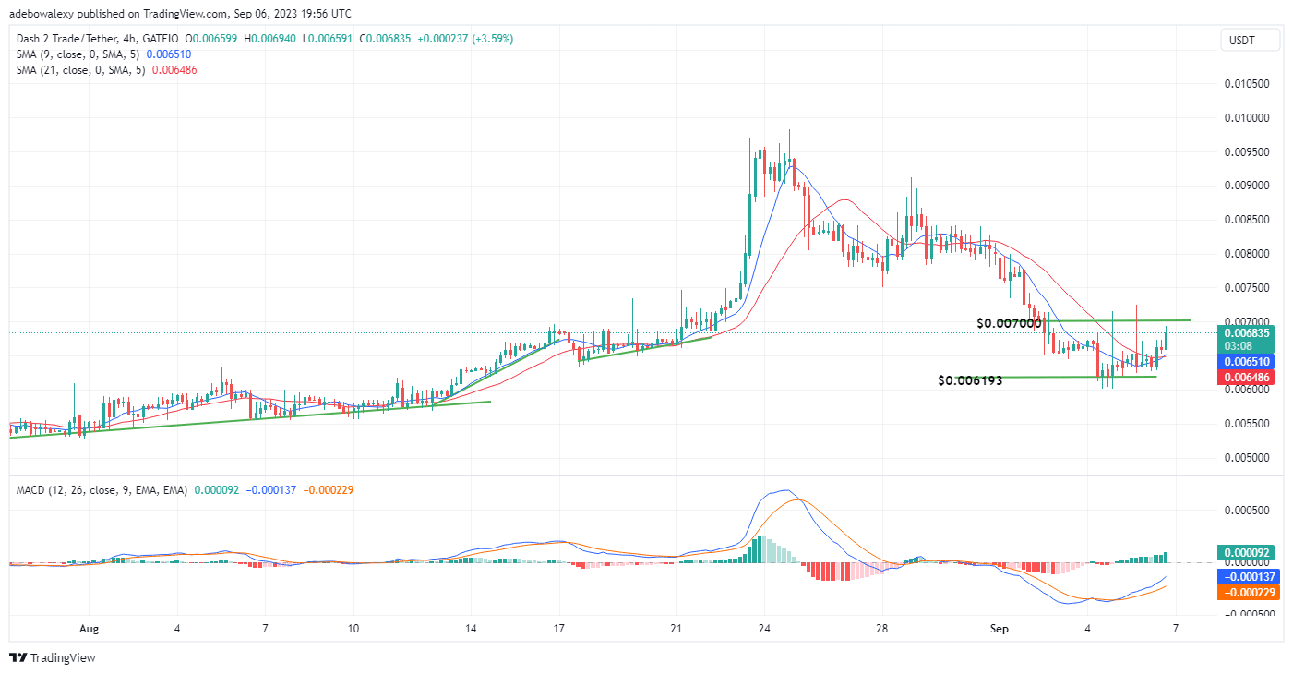Click the TradingView logo at bottom left
The image size is (1293, 674).
pyautogui.click(x=53, y=657)
